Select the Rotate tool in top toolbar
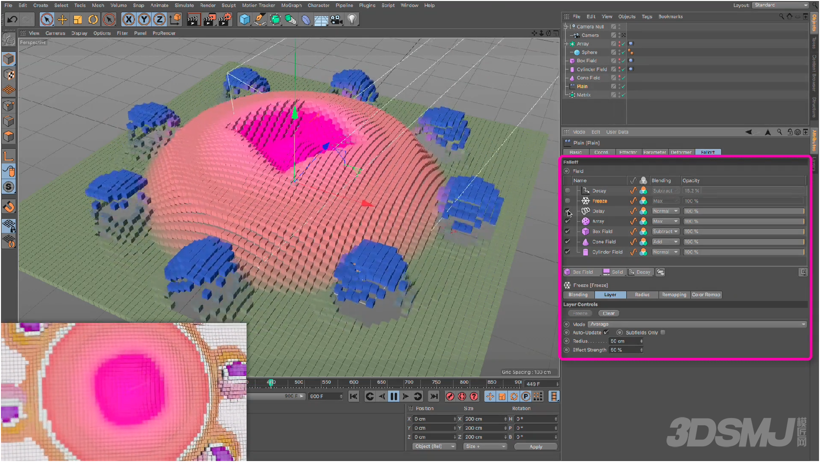Viewport: 820px width, 462px height. tap(93, 20)
